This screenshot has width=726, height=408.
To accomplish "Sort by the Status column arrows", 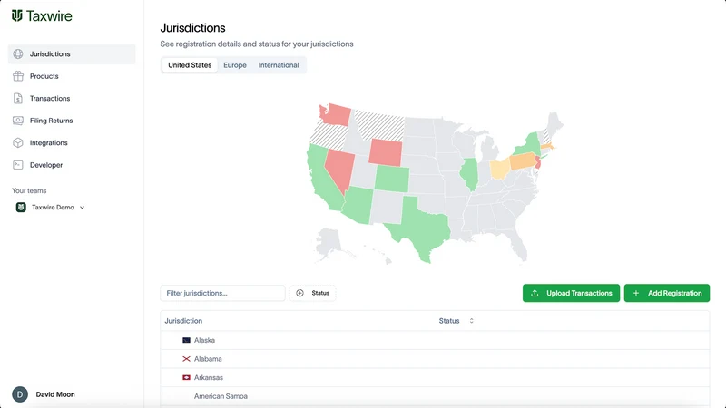I will pos(471,321).
